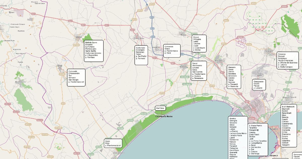
Task: Click the SP580 road shield near Laterza
Action: point(76,45)
